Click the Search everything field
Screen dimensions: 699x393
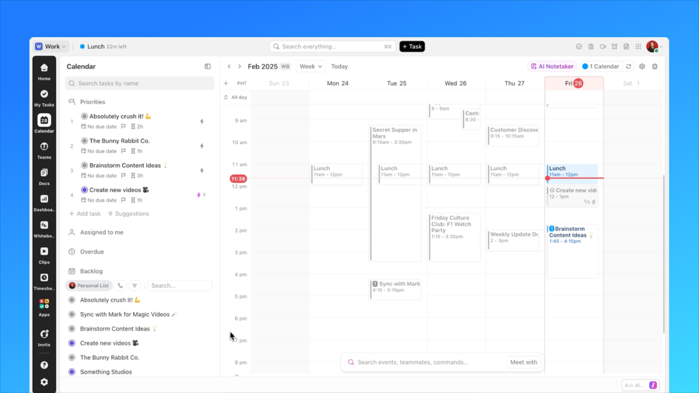333,46
